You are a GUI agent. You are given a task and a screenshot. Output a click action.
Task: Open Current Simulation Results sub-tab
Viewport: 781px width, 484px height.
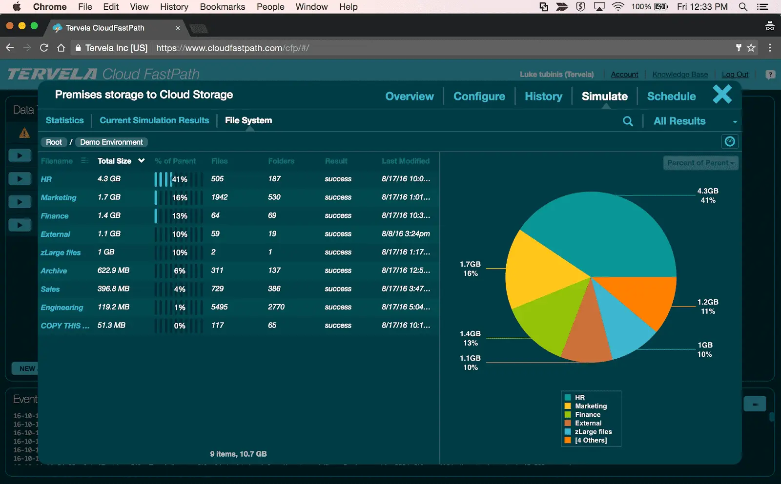(x=154, y=120)
